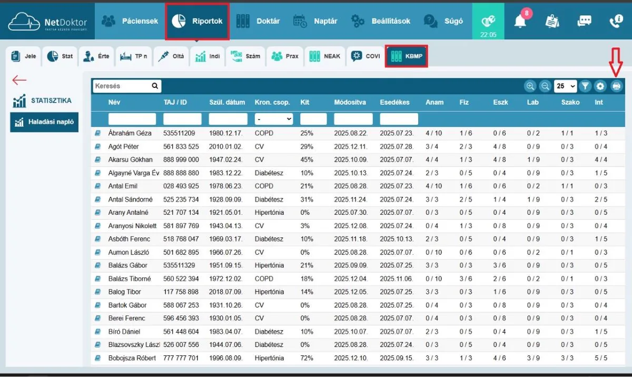Select patient name Bartok Gábor

coord(127,305)
